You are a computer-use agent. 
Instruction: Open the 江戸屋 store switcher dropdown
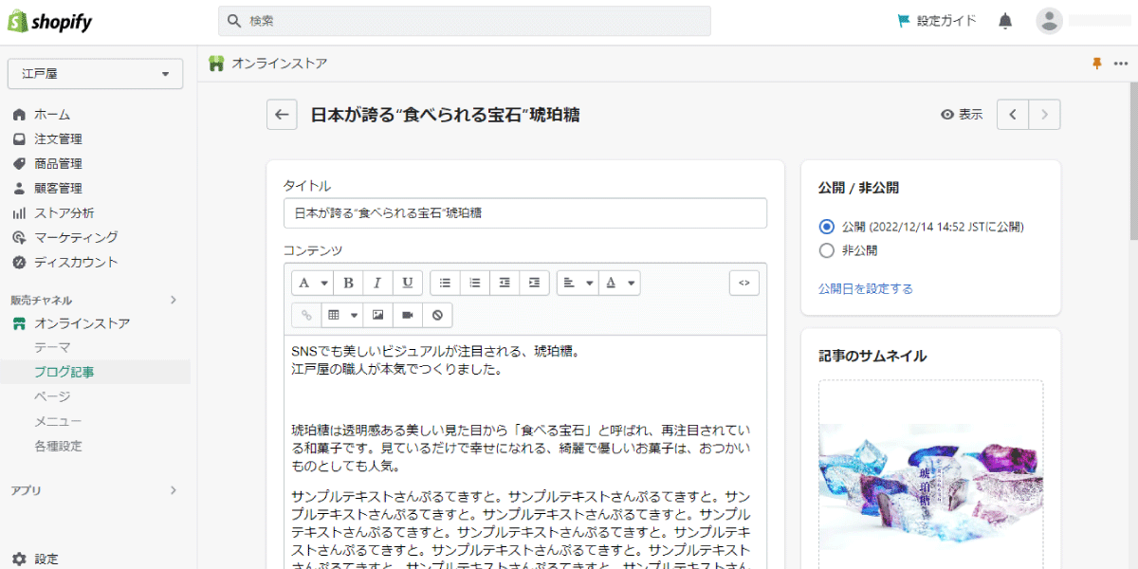pyautogui.click(x=95, y=74)
